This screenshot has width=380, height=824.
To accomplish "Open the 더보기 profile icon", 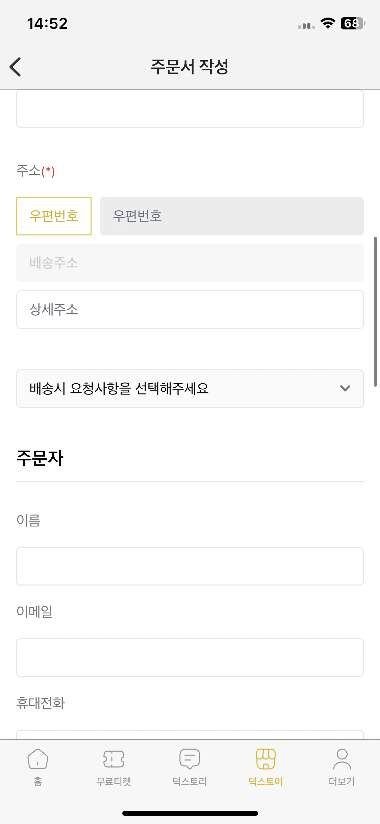I will 342,759.
